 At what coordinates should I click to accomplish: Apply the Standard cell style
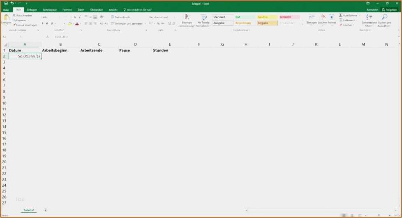[x=223, y=17]
